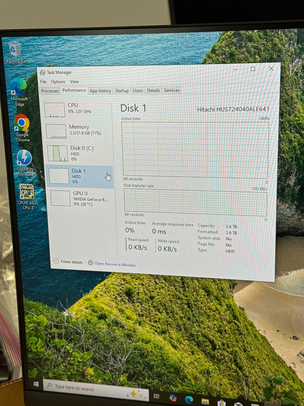Open the Google Chrome desktop shortcut
This screenshot has width=304, height=406.
click(22, 128)
